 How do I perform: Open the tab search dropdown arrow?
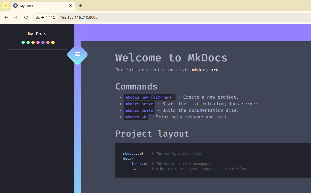tap(6, 6)
